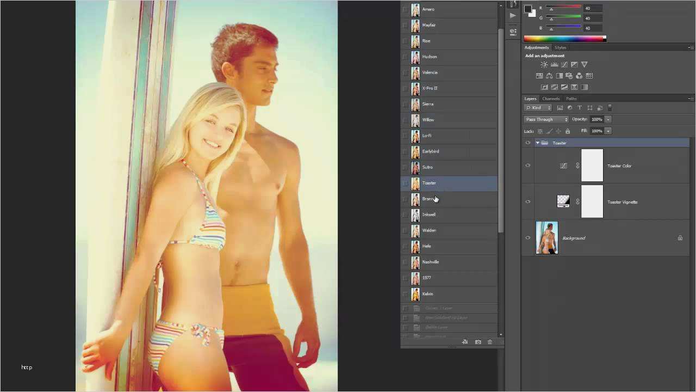Add a Levels adjustment layer

(555, 64)
